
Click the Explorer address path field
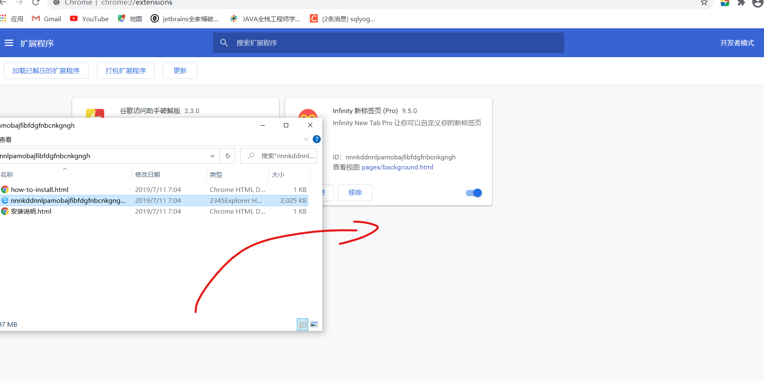[x=104, y=156]
